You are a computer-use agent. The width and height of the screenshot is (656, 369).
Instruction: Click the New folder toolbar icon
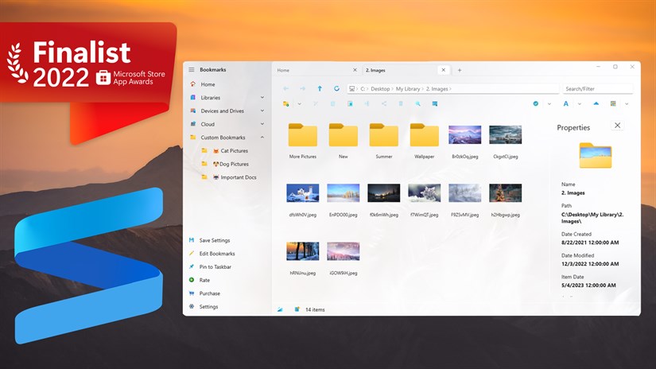tap(286, 103)
